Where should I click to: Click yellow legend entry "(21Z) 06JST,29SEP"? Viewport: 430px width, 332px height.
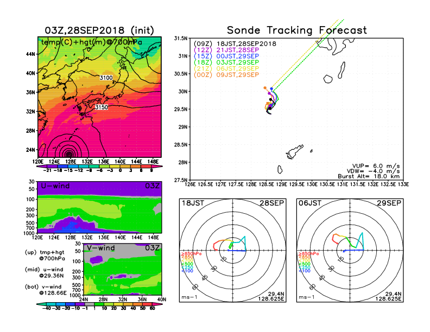226,68
